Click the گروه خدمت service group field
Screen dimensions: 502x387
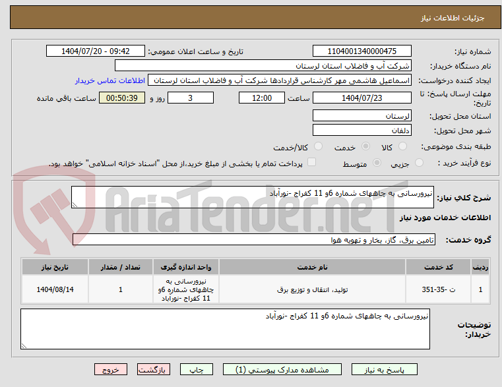point(254,239)
